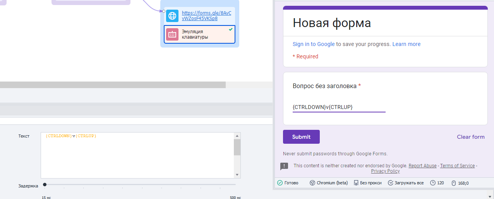Click the Без прокси label
The width and height of the screenshot is (494, 199).
point(371,183)
